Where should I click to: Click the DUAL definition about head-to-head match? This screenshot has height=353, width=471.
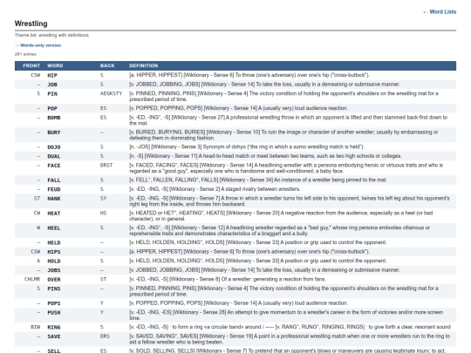(x=265, y=156)
